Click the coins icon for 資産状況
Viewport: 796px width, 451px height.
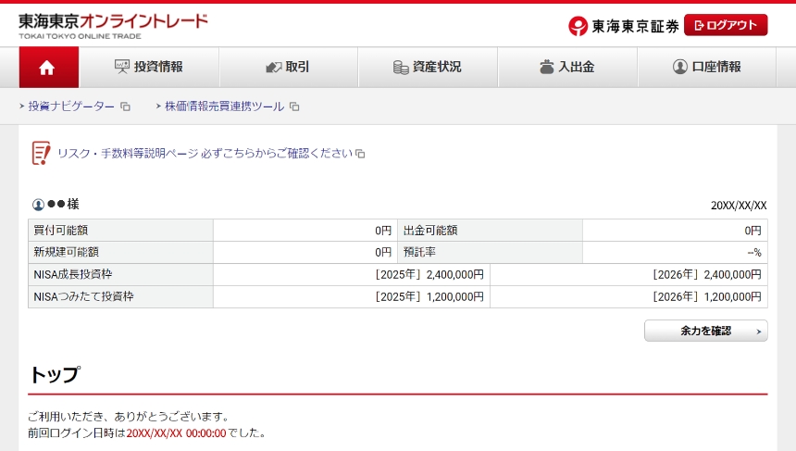point(401,68)
